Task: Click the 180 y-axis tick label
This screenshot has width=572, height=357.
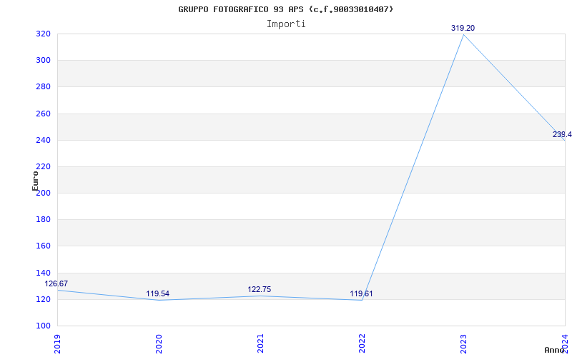Action: 43,220
